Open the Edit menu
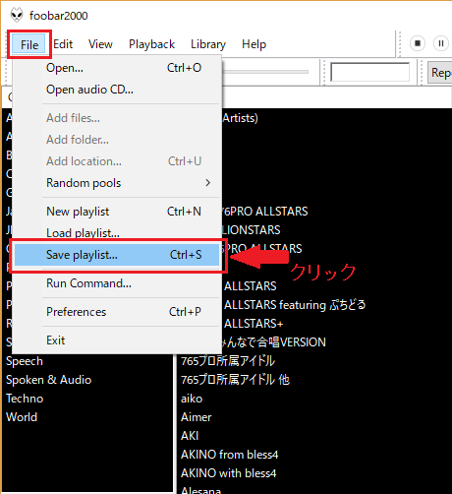This screenshot has height=494, width=452. 63,44
